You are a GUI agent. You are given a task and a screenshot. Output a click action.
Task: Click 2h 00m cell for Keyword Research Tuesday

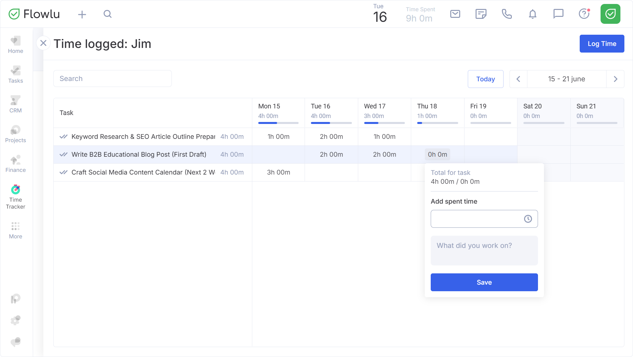(331, 137)
